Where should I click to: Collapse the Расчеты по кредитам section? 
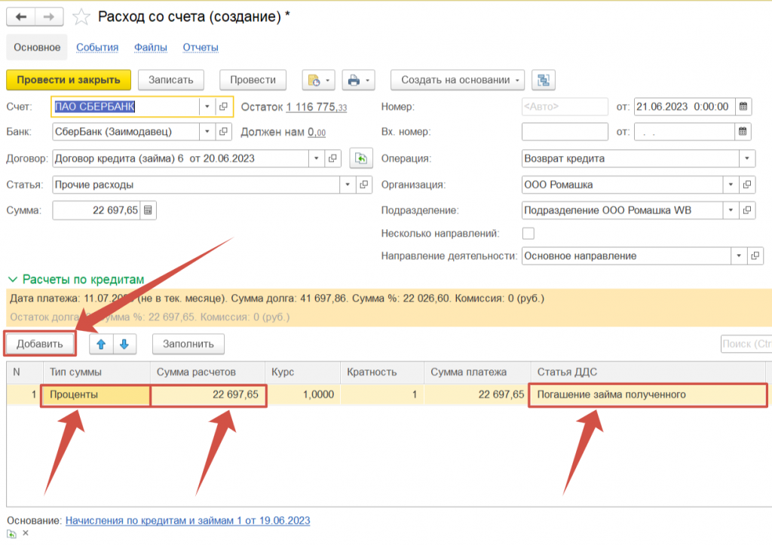coord(13,280)
